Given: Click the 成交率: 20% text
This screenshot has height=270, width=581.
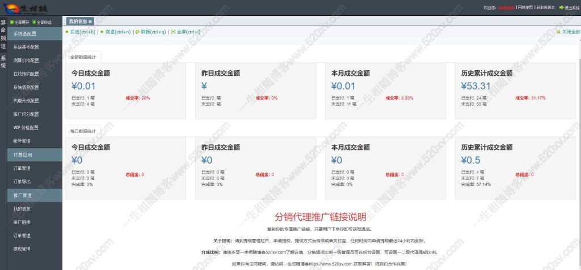Looking at the screenshot, I should tap(138, 98).
